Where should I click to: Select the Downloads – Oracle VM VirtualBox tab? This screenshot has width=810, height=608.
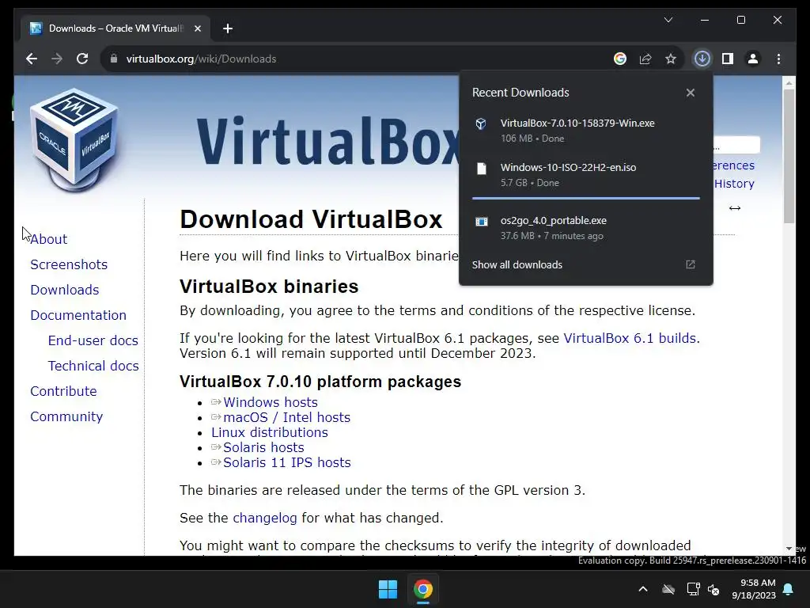point(115,28)
